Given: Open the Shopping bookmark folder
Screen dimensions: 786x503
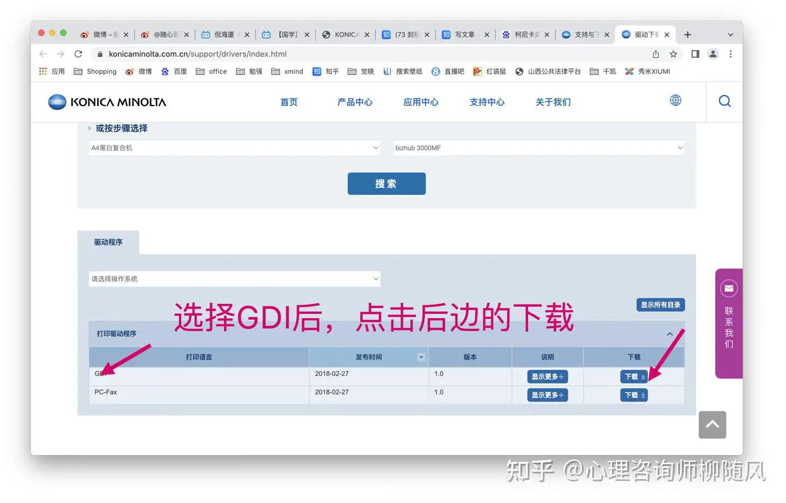Looking at the screenshot, I should click(x=95, y=72).
